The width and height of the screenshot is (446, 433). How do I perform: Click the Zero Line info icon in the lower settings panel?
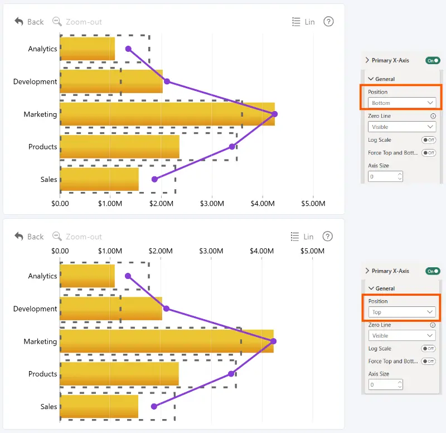(433, 325)
